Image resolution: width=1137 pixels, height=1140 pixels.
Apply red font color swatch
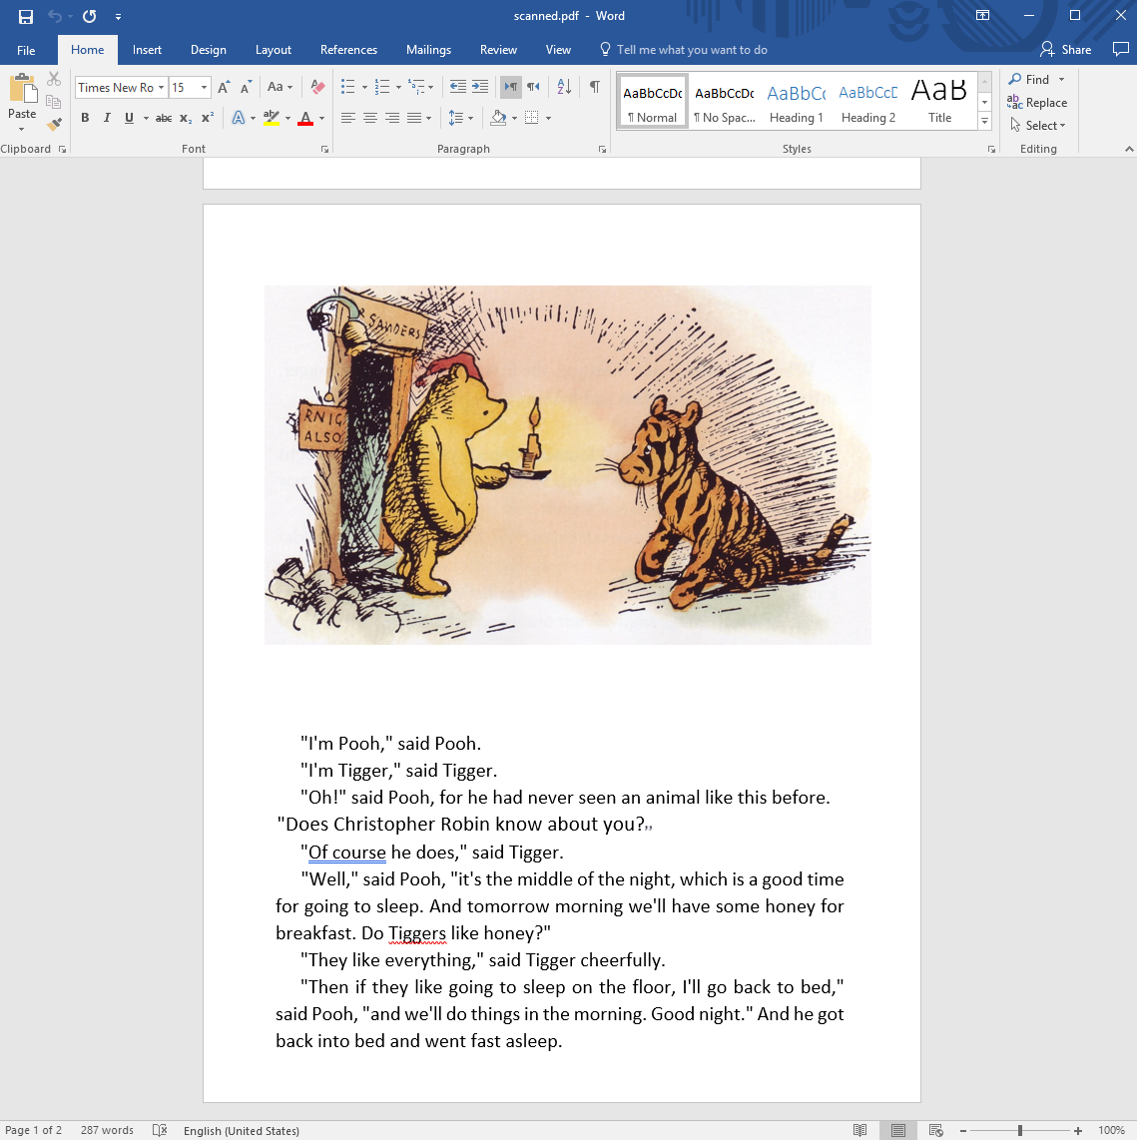coord(305,118)
